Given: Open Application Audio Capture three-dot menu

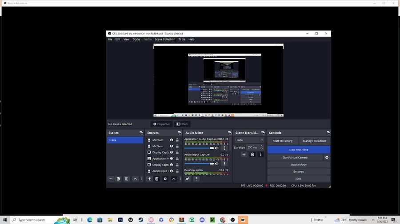Looking at the screenshot, I should 224,148.
